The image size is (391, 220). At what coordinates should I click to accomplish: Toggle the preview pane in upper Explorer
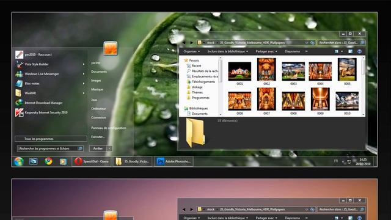tap(350, 51)
